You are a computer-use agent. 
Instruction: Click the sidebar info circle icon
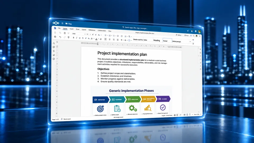54,59
